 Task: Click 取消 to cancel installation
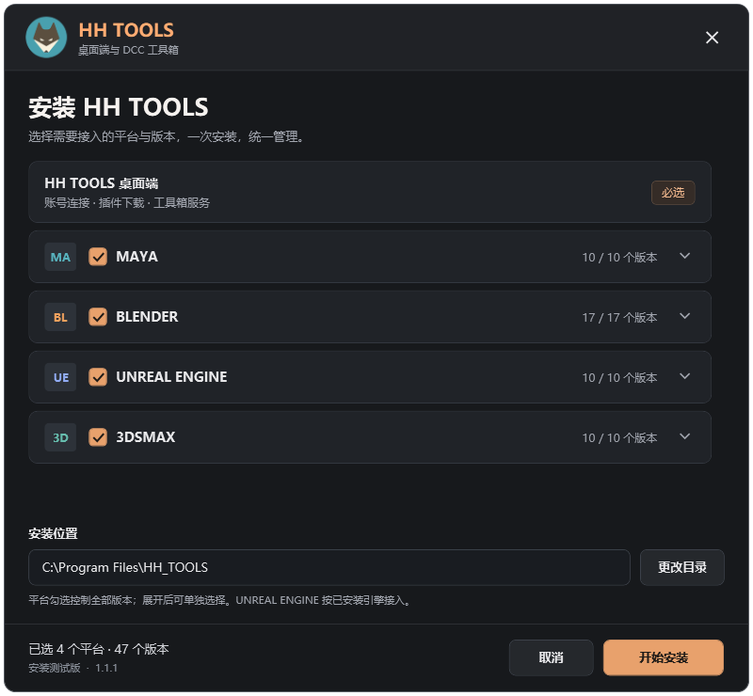(551, 657)
